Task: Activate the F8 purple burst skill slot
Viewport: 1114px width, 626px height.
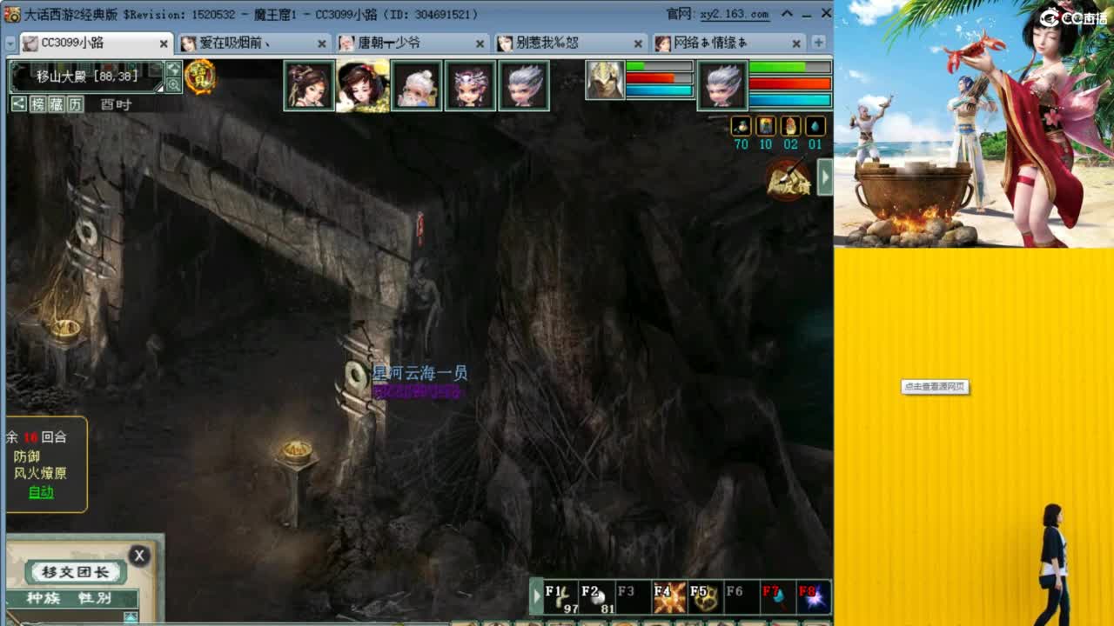Action: tap(813, 597)
